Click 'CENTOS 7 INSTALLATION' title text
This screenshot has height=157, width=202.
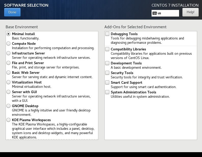click(x=175, y=5)
